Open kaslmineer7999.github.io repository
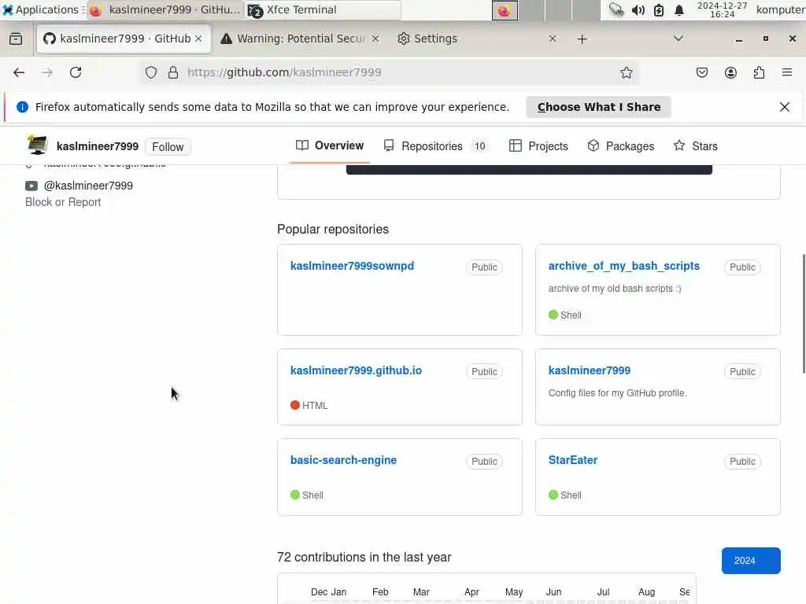 (x=357, y=371)
